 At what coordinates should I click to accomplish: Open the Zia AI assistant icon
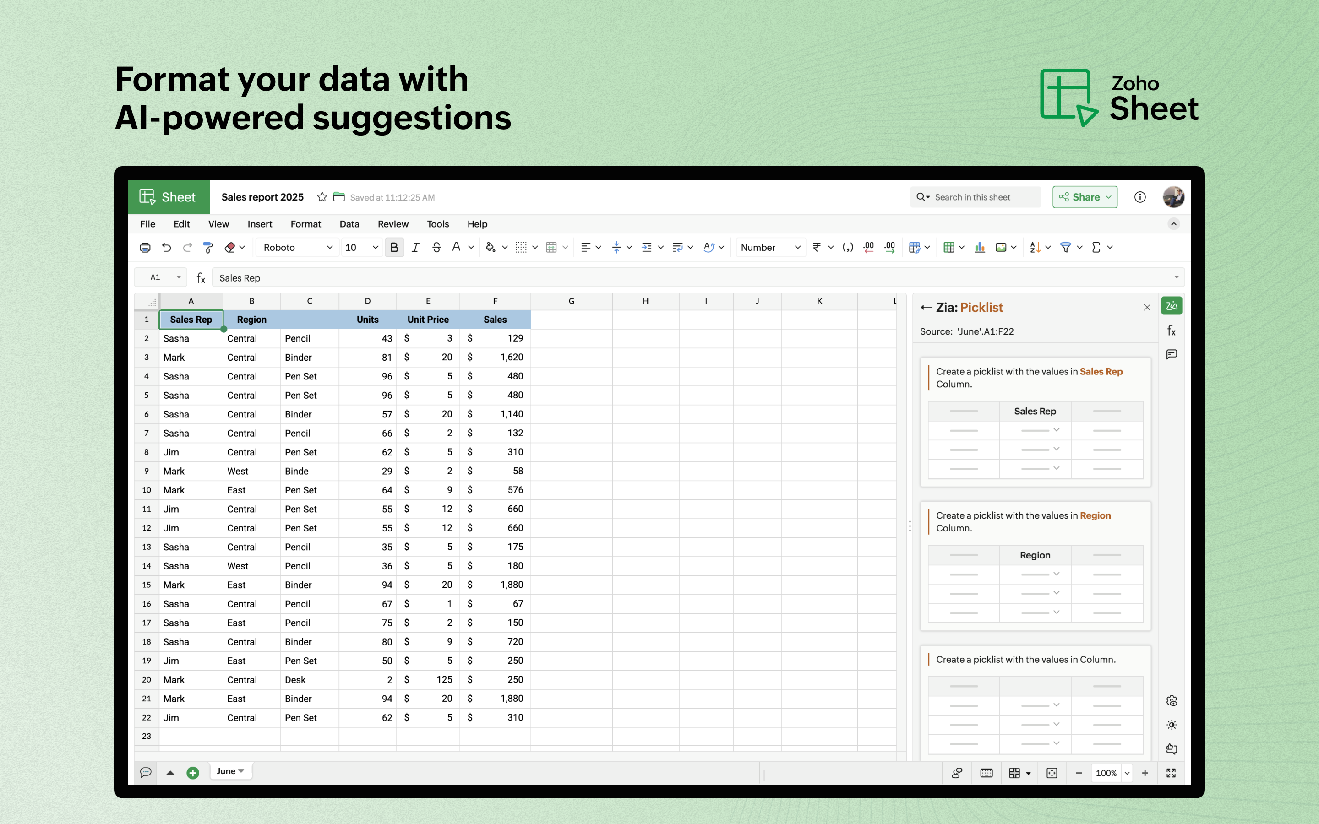(1171, 306)
